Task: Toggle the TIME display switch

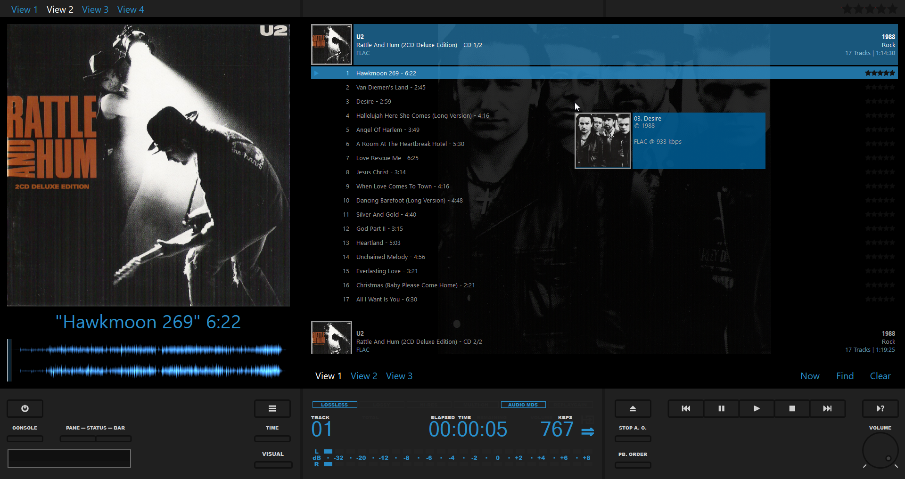Action: (x=272, y=438)
